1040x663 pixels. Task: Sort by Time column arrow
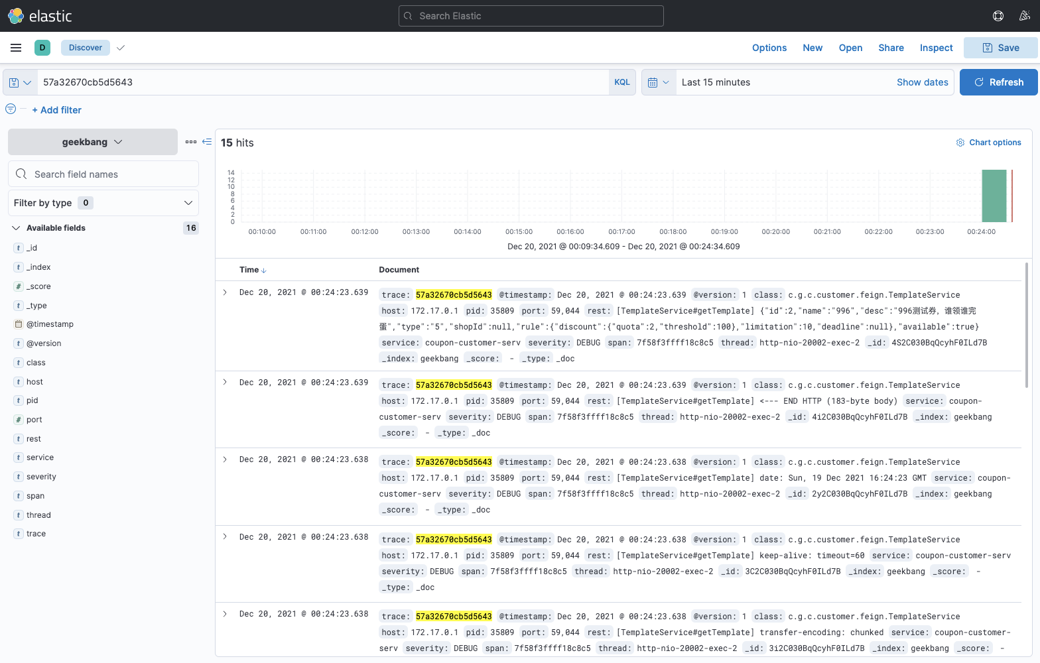click(264, 271)
